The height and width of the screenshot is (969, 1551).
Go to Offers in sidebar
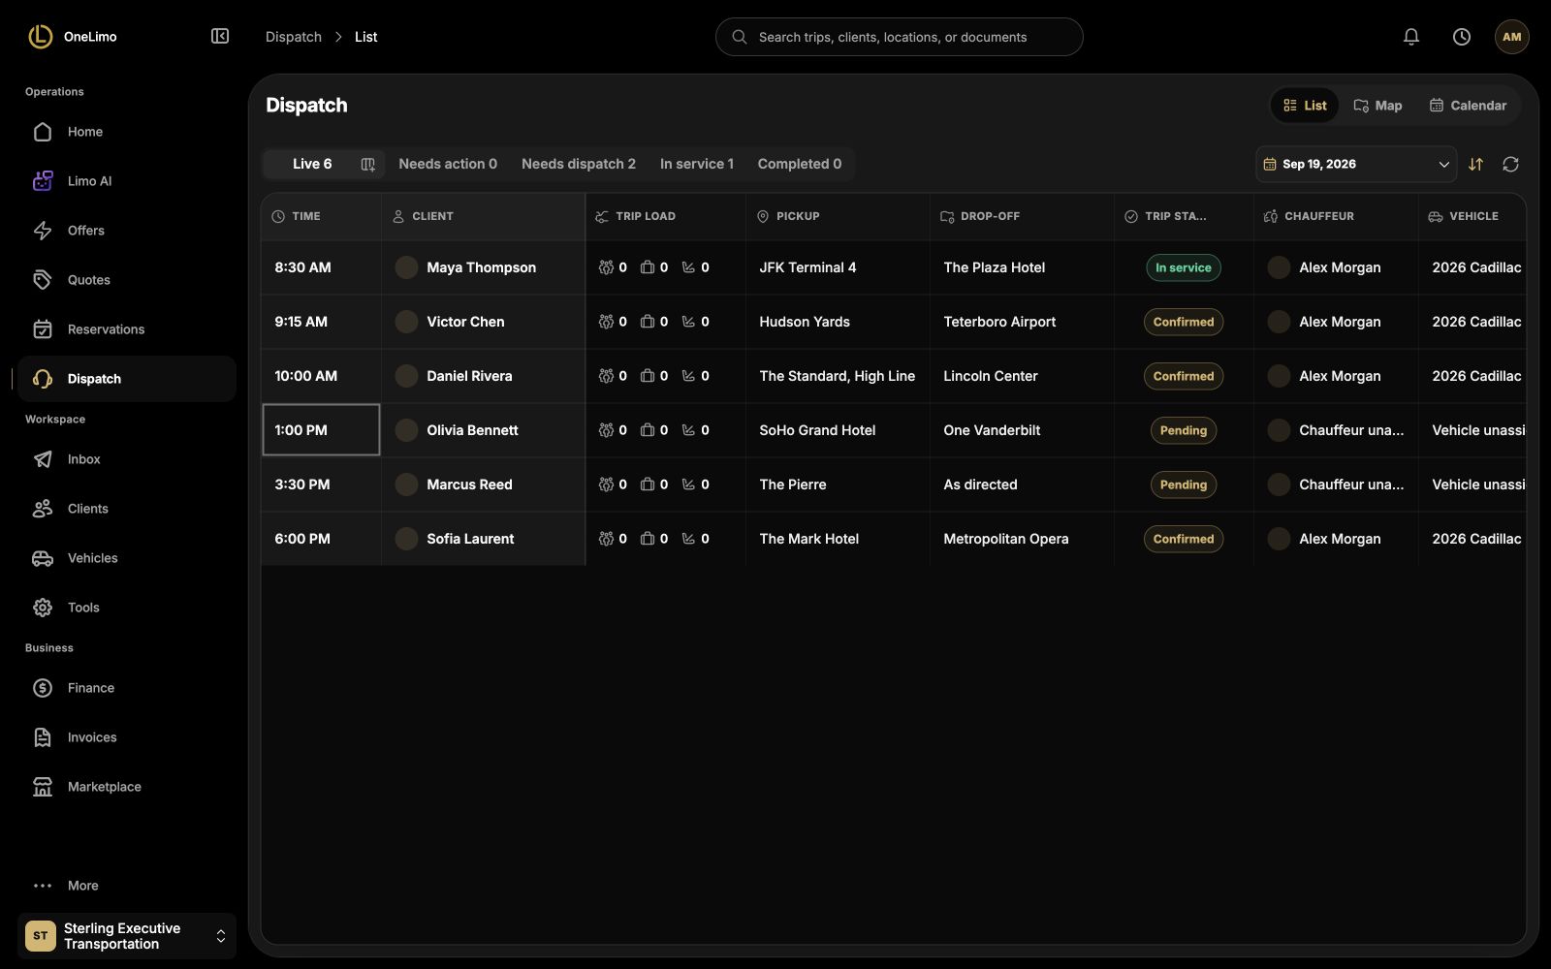pos(126,231)
